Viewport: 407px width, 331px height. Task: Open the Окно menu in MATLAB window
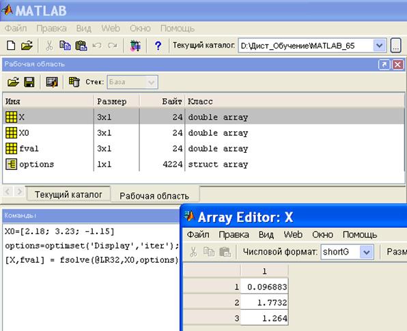(x=140, y=28)
